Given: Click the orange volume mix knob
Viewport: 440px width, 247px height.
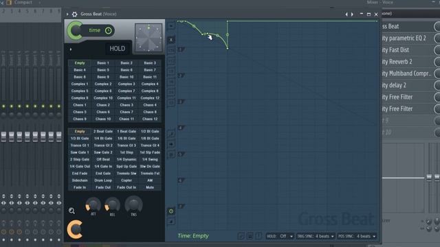Looking at the screenshot, I should [75, 229].
